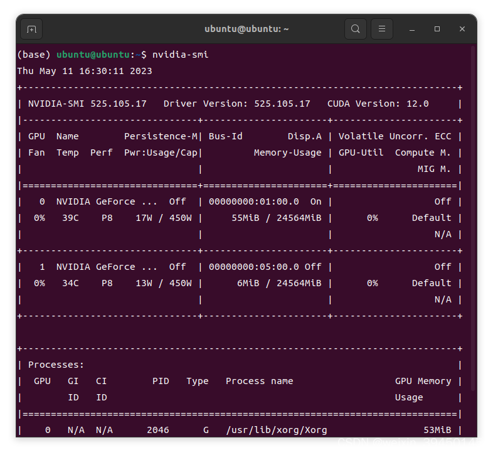Open the terminal search tool
The width and height of the screenshot is (493, 455).
click(355, 29)
